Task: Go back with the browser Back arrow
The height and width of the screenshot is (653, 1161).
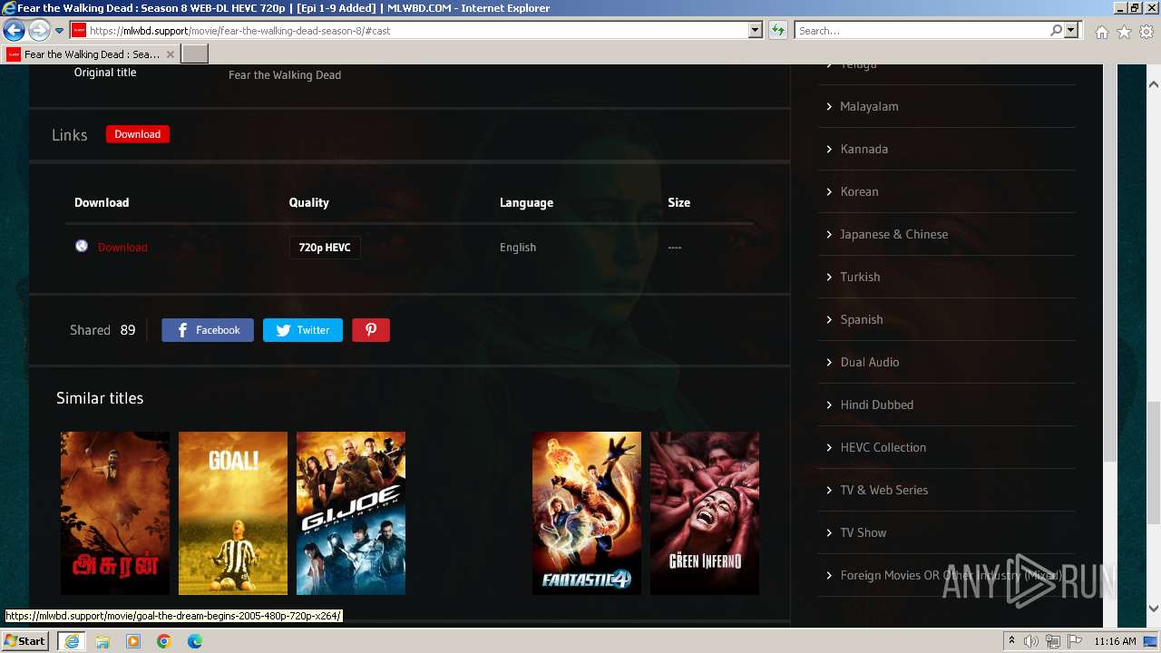Action: (14, 31)
